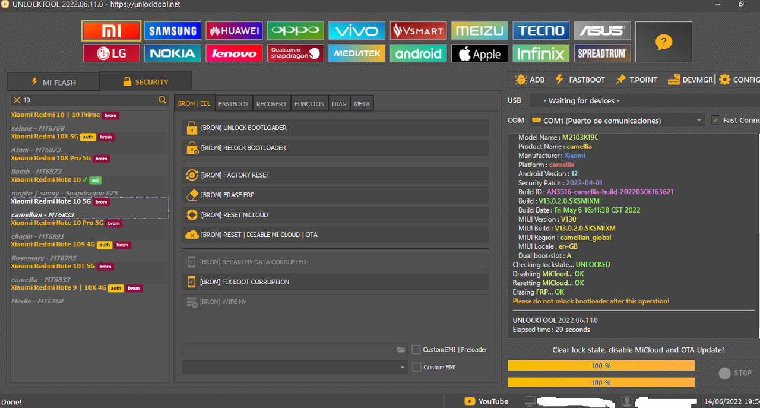Click the model search input field

coord(89,100)
